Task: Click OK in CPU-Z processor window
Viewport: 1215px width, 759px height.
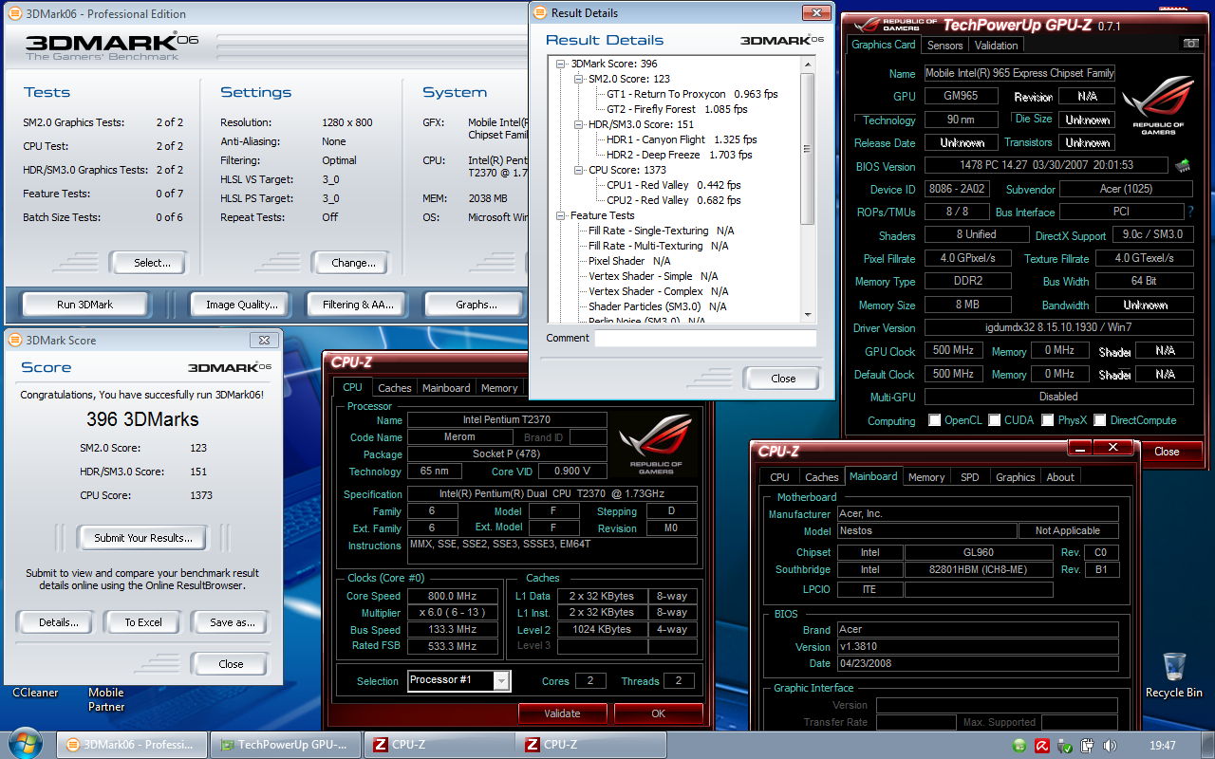Action: click(x=659, y=713)
